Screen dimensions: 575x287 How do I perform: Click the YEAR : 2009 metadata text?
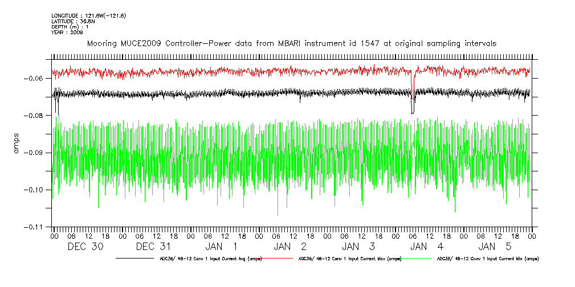67,32
